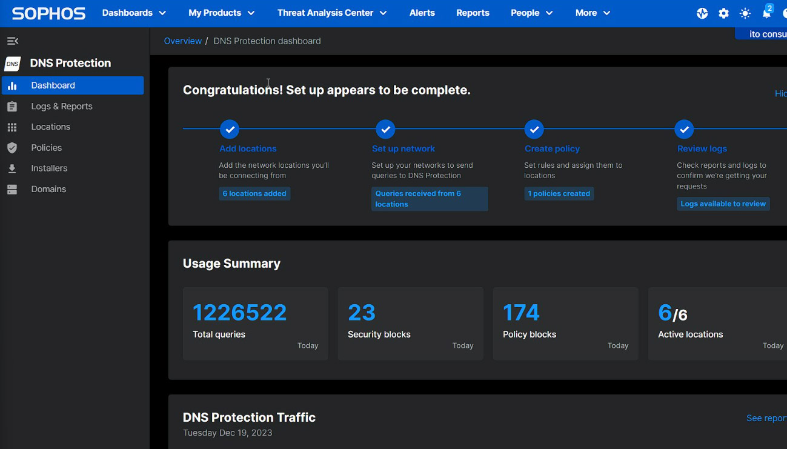Screen dimensions: 787x449
Task: Collapse the sidebar with the menu toggle icon
Action: 13,41
